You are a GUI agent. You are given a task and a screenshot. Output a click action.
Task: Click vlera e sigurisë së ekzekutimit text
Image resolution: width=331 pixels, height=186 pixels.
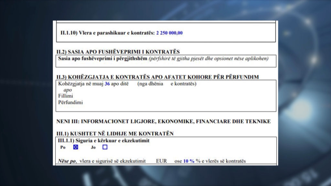coord(112,161)
